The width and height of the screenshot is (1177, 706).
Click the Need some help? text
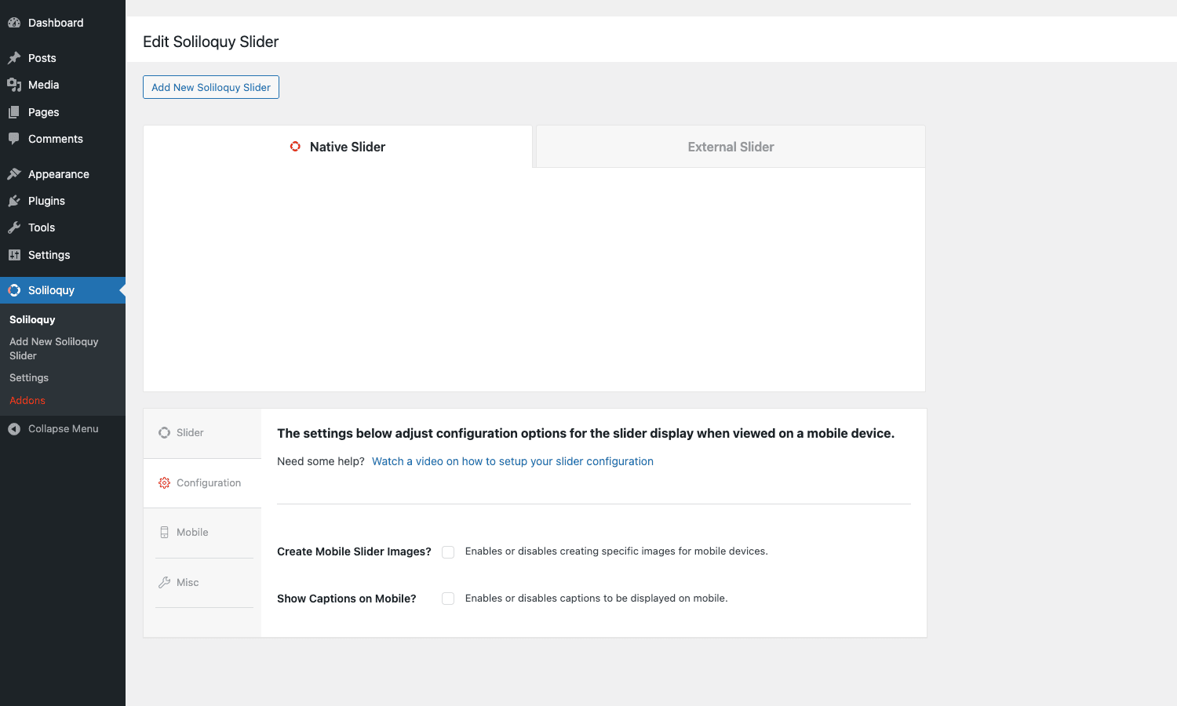coord(321,461)
